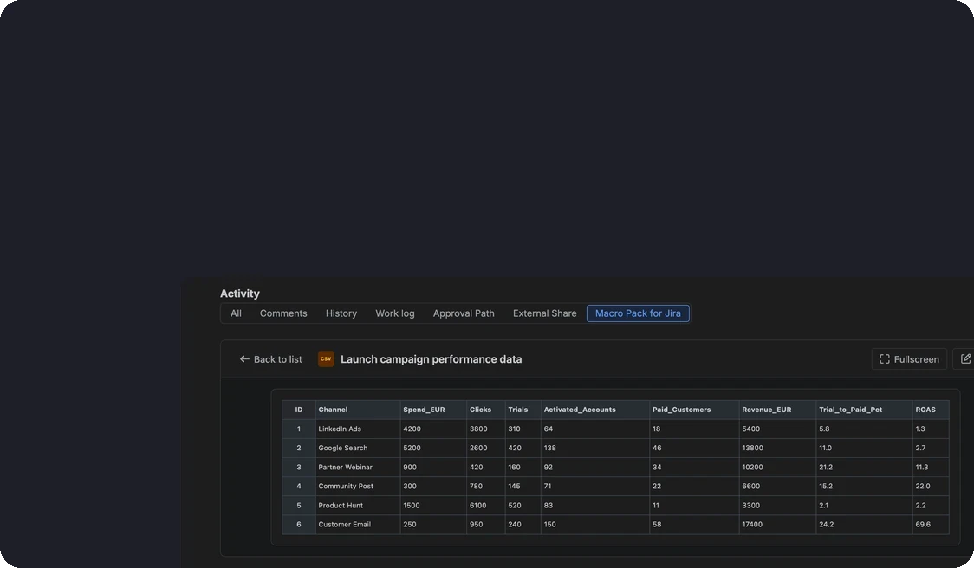Click the Channel column header
Screen dimensions: 974x568
pyautogui.click(x=358, y=410)
